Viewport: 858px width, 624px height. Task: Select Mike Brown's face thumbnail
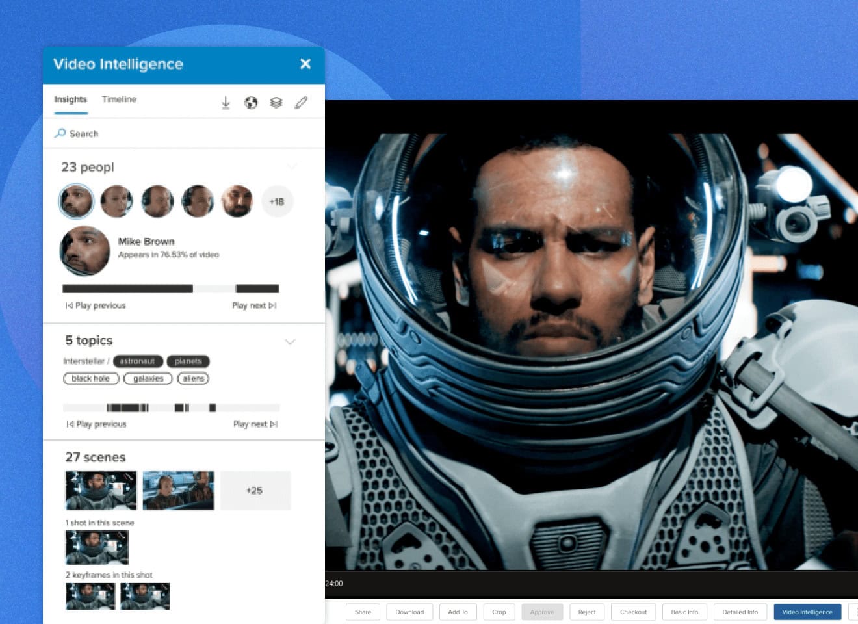84,251
